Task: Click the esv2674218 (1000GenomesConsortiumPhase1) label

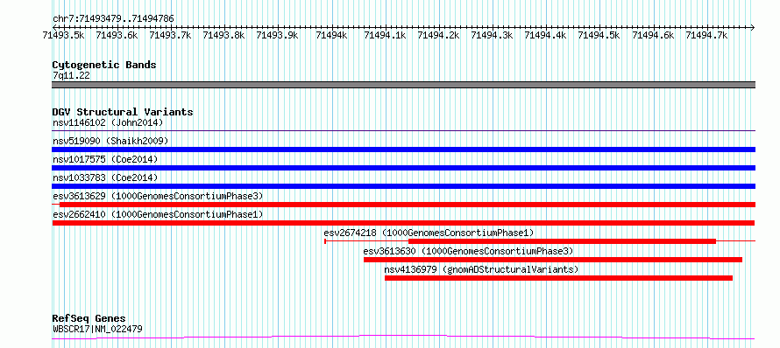Action: [429, 233]
